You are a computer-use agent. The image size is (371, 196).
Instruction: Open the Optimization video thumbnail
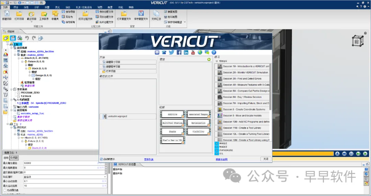click(198, 123)
